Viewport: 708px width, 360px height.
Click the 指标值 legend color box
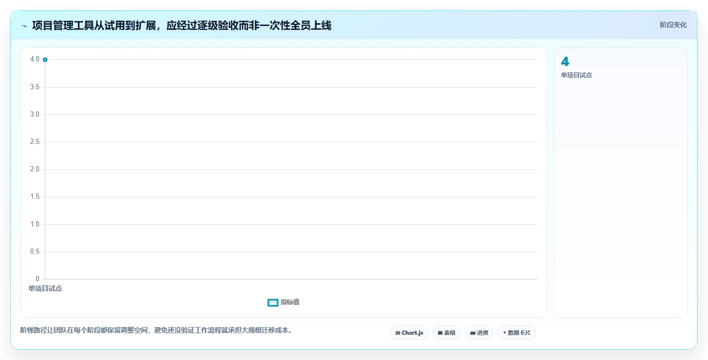click(273, 302)
